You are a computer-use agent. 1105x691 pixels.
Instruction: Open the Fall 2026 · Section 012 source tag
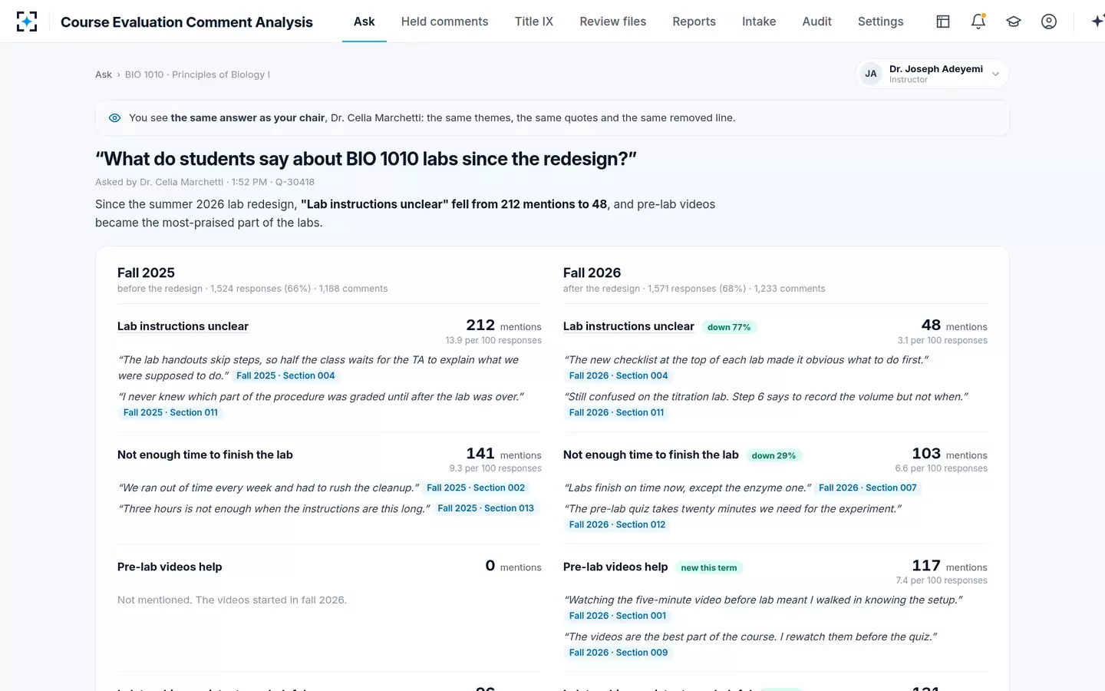(618, 524)
